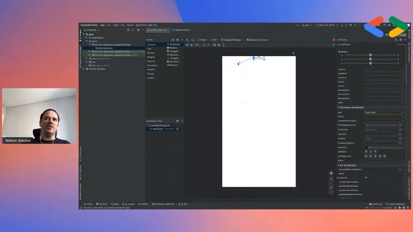The height and width of the screenshot is (232, 413).
Task: Select the Layouts palette category
Action: pyautogui.click(x=151, y=61)
